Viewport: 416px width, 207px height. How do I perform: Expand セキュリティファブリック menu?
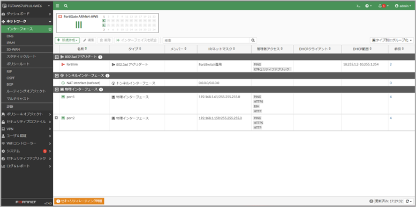26,158
